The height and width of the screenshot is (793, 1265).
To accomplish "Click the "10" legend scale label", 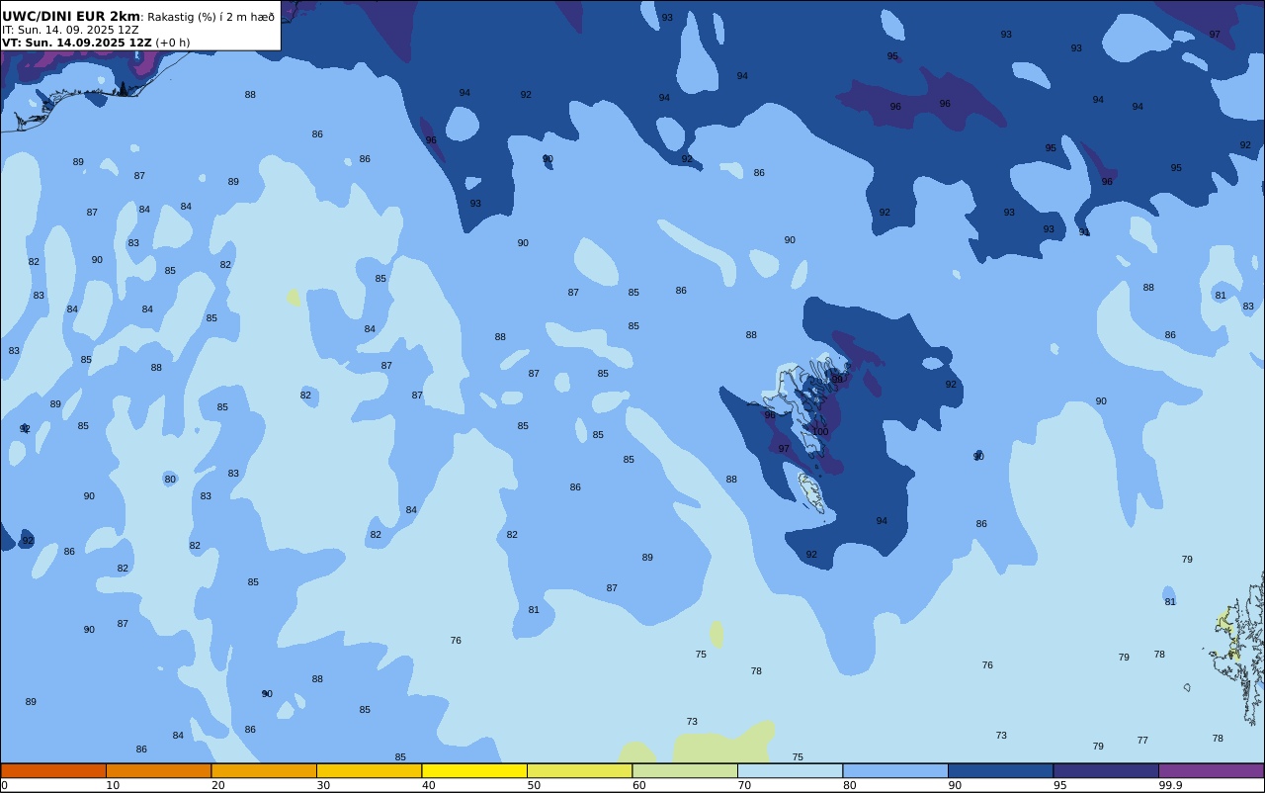I will pos(113,785).
